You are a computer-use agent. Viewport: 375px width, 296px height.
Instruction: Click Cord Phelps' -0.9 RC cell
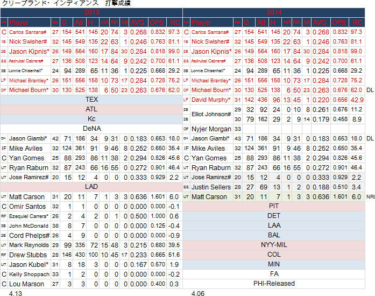click(x=174, y=236)
